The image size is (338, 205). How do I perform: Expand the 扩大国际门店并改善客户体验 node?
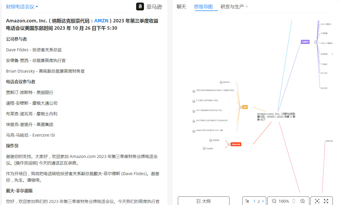coord(194,101)
